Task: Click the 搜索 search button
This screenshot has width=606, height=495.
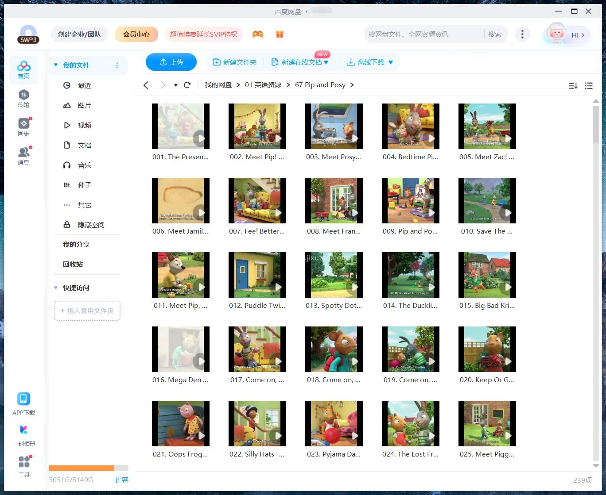Action: point(495,34)
